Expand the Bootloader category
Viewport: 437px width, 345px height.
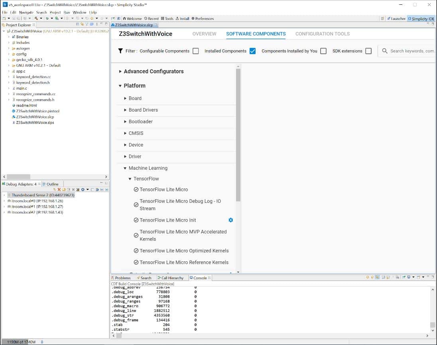125,122
